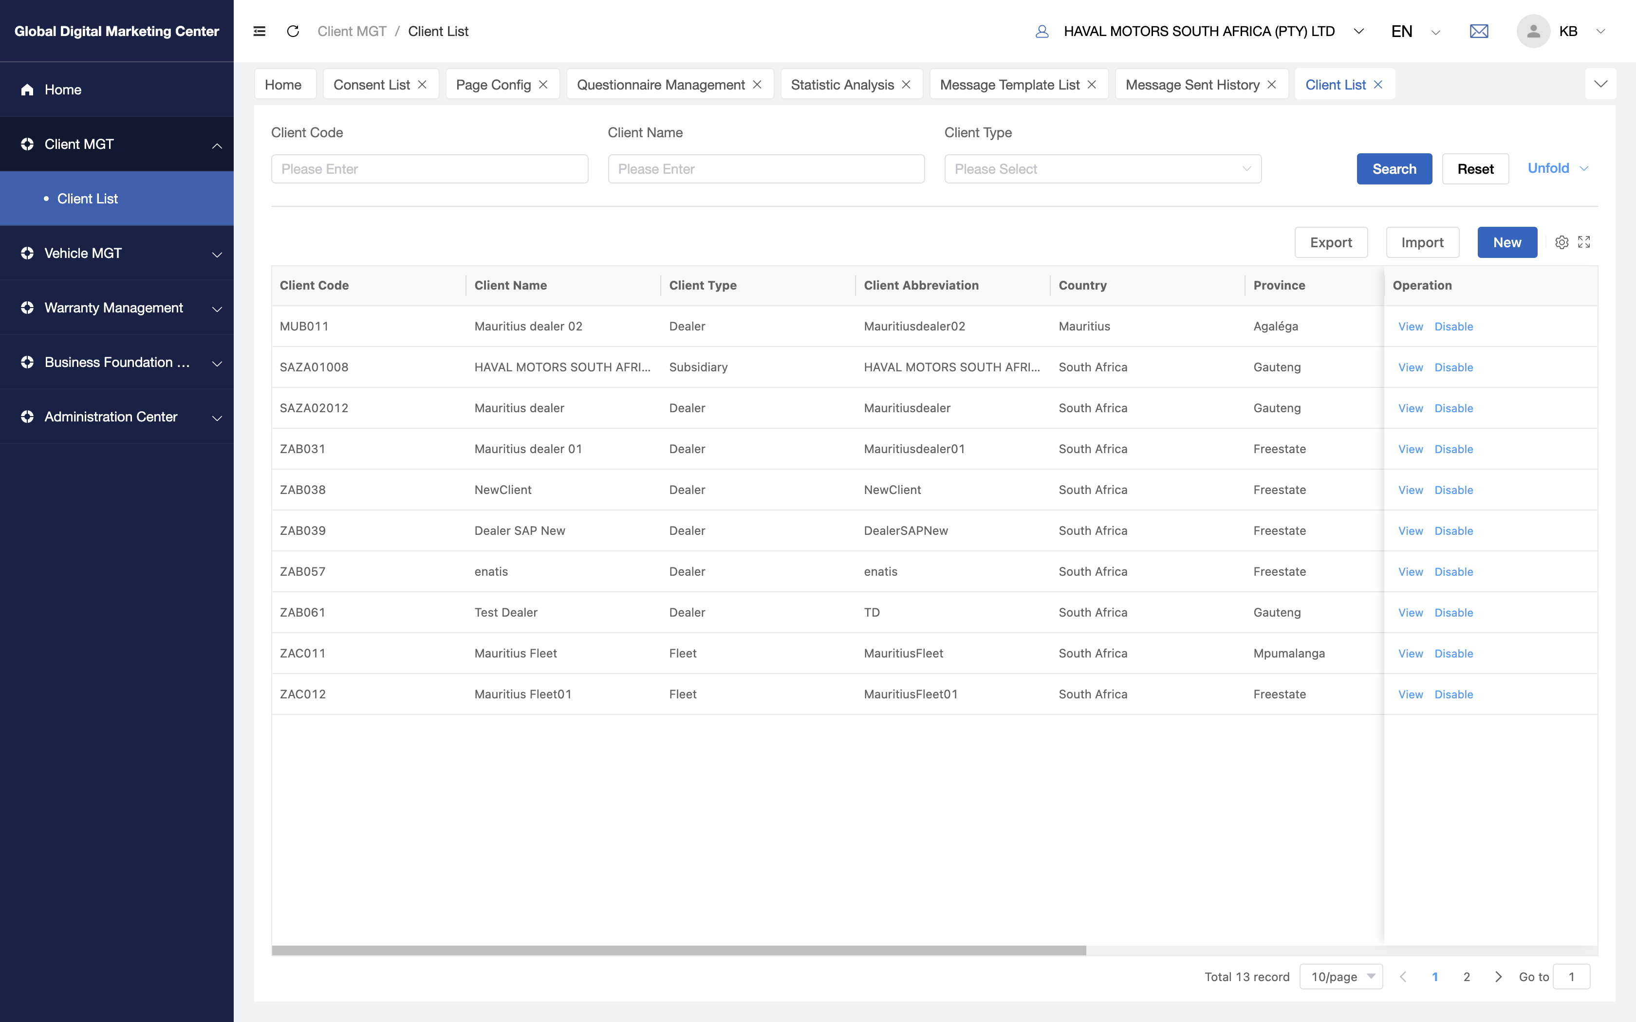Open table column settings gear icon
This screenshot has height=1022, width=1636.
[1562, 242]
